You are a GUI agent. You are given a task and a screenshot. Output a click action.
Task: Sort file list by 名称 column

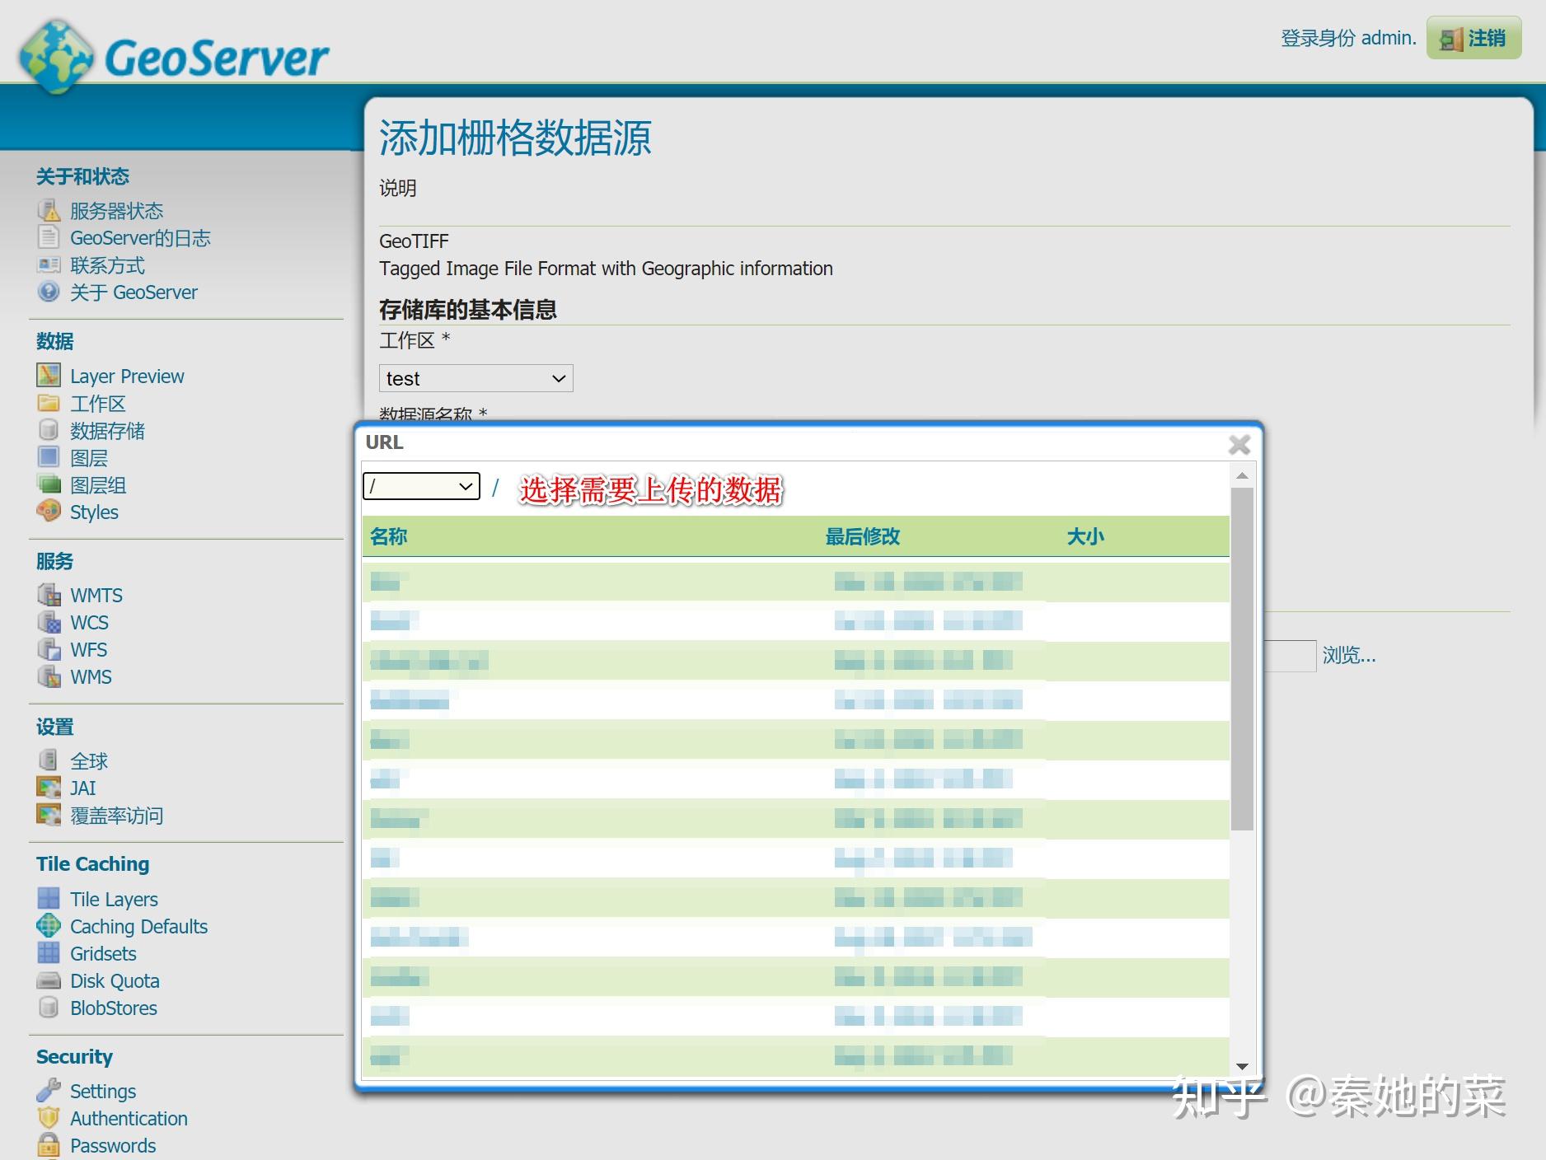[389, 536]
